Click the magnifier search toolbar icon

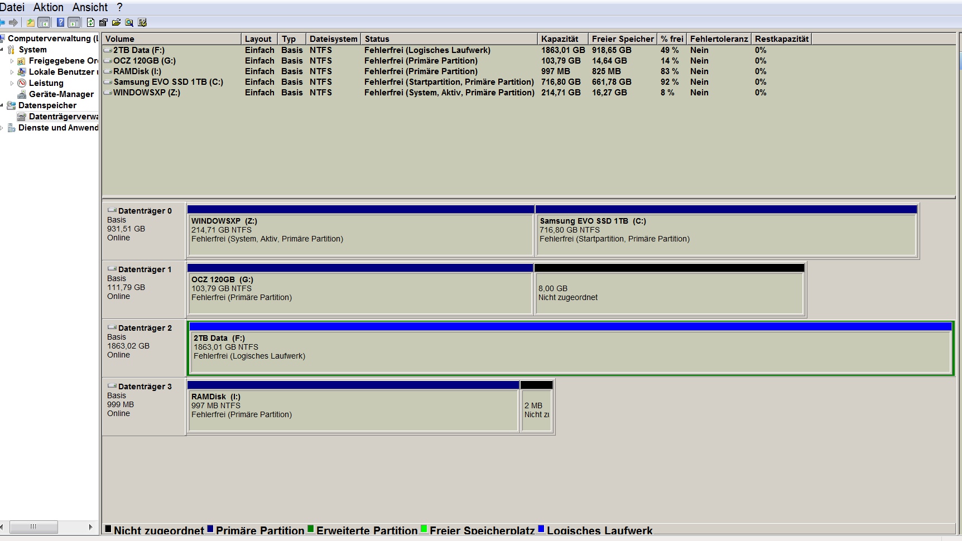[129, 22]
